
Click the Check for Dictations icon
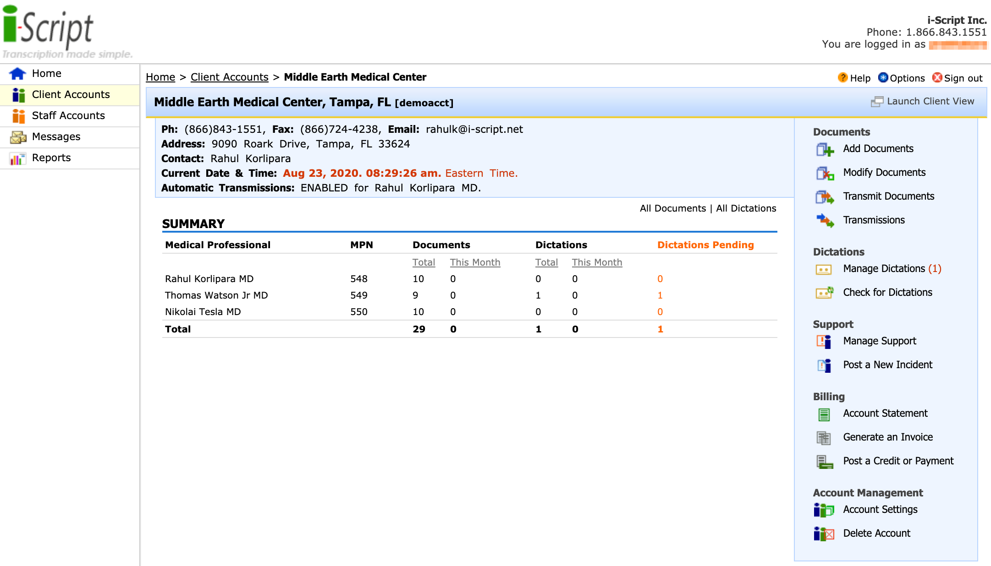[x=825, y=293]
